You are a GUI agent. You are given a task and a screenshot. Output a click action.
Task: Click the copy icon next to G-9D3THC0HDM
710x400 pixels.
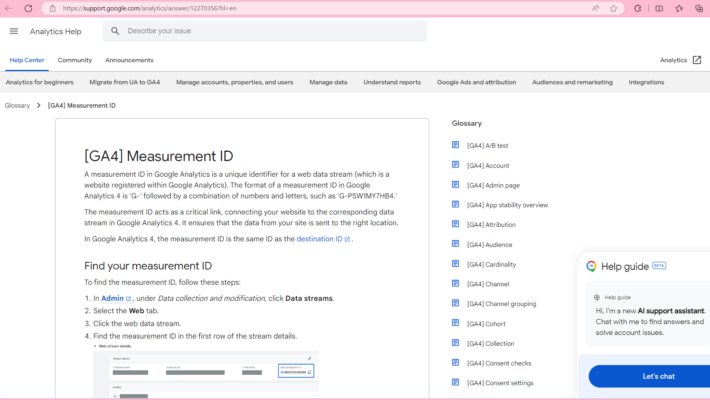point(309,372)
